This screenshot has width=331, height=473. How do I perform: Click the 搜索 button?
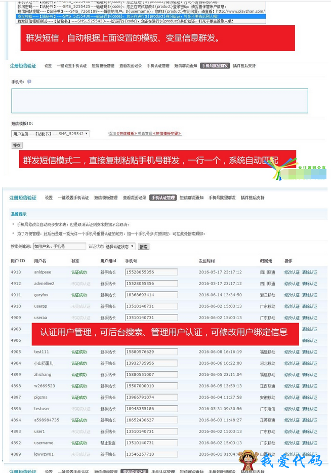click(144, 247)
